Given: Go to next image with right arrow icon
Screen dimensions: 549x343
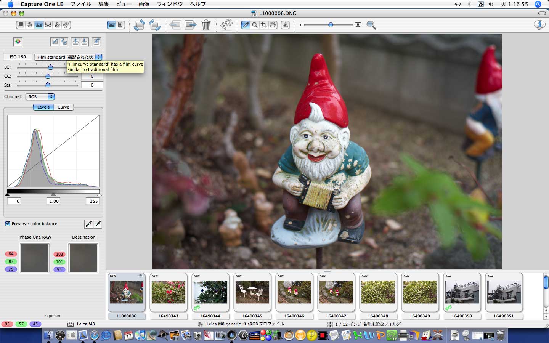Looking at the screenshot, I should pyautogui.click(x=190, y=25).
